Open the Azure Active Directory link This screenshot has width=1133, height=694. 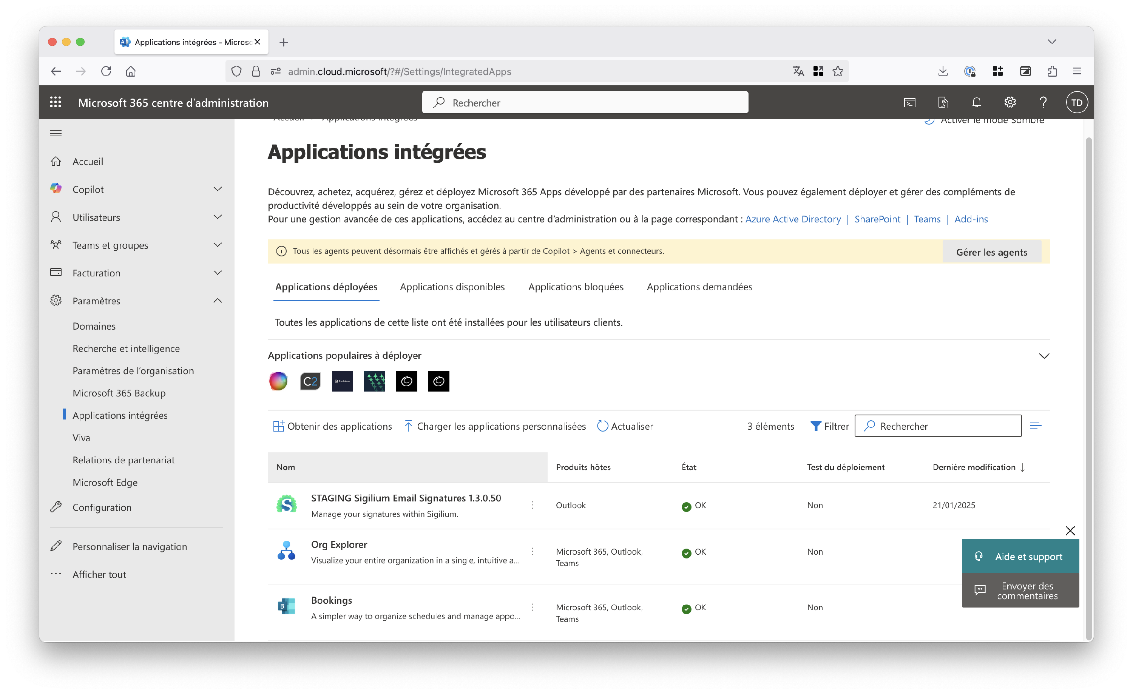pyautogui.click(x=793, y=219)
